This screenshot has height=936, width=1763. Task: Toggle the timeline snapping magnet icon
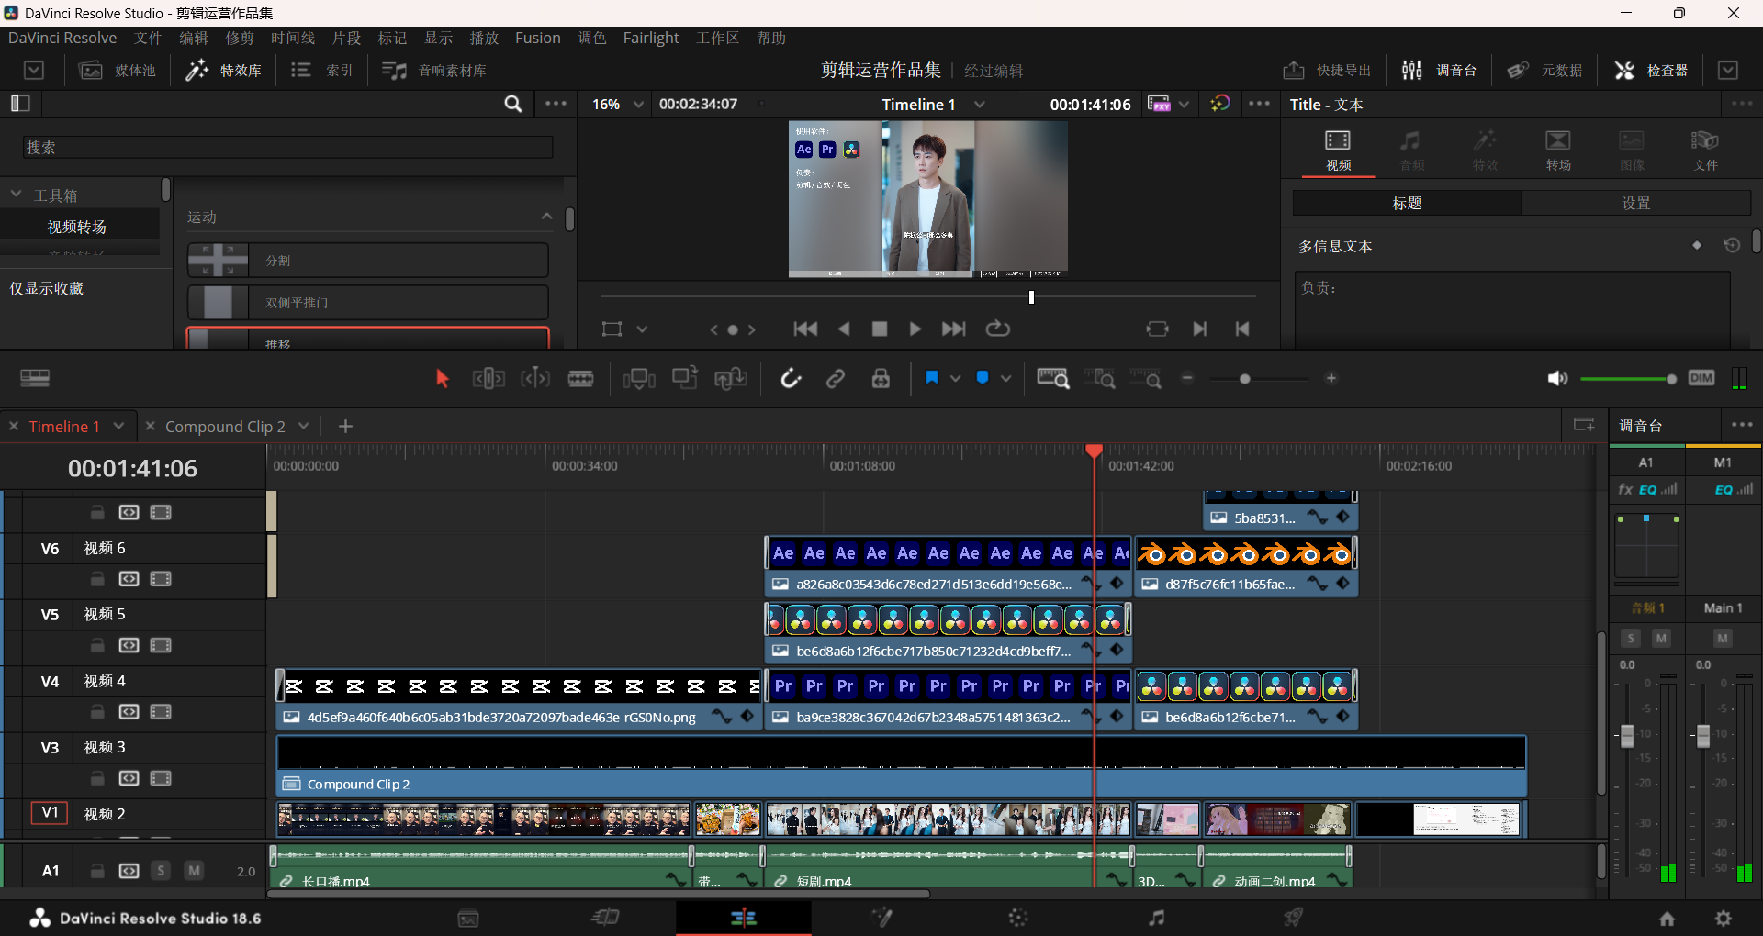791,379
